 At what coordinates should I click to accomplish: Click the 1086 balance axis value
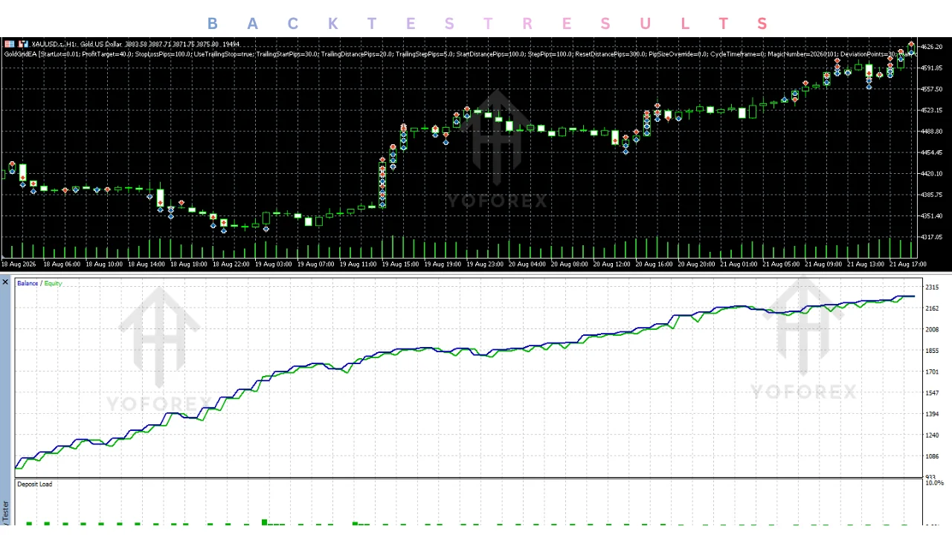click(x=932, y=456)
